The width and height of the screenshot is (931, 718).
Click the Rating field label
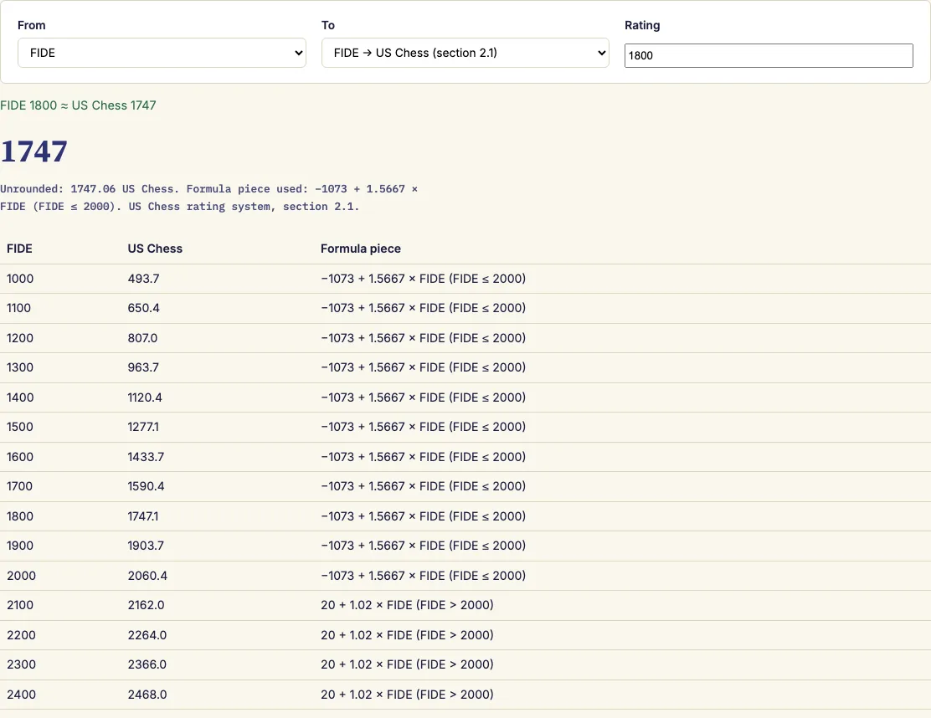[x=642, y=25]
